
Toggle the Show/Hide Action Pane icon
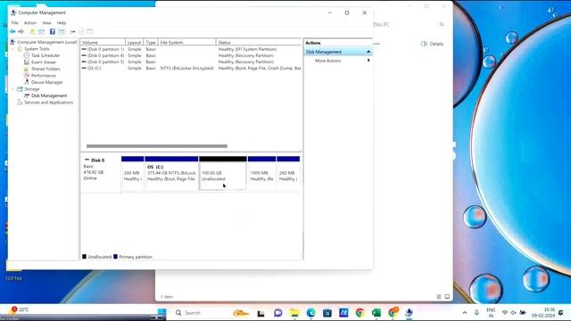click(62, 32)
